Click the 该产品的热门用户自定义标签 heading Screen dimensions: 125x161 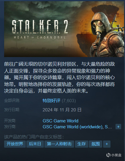tap(34, 137)
